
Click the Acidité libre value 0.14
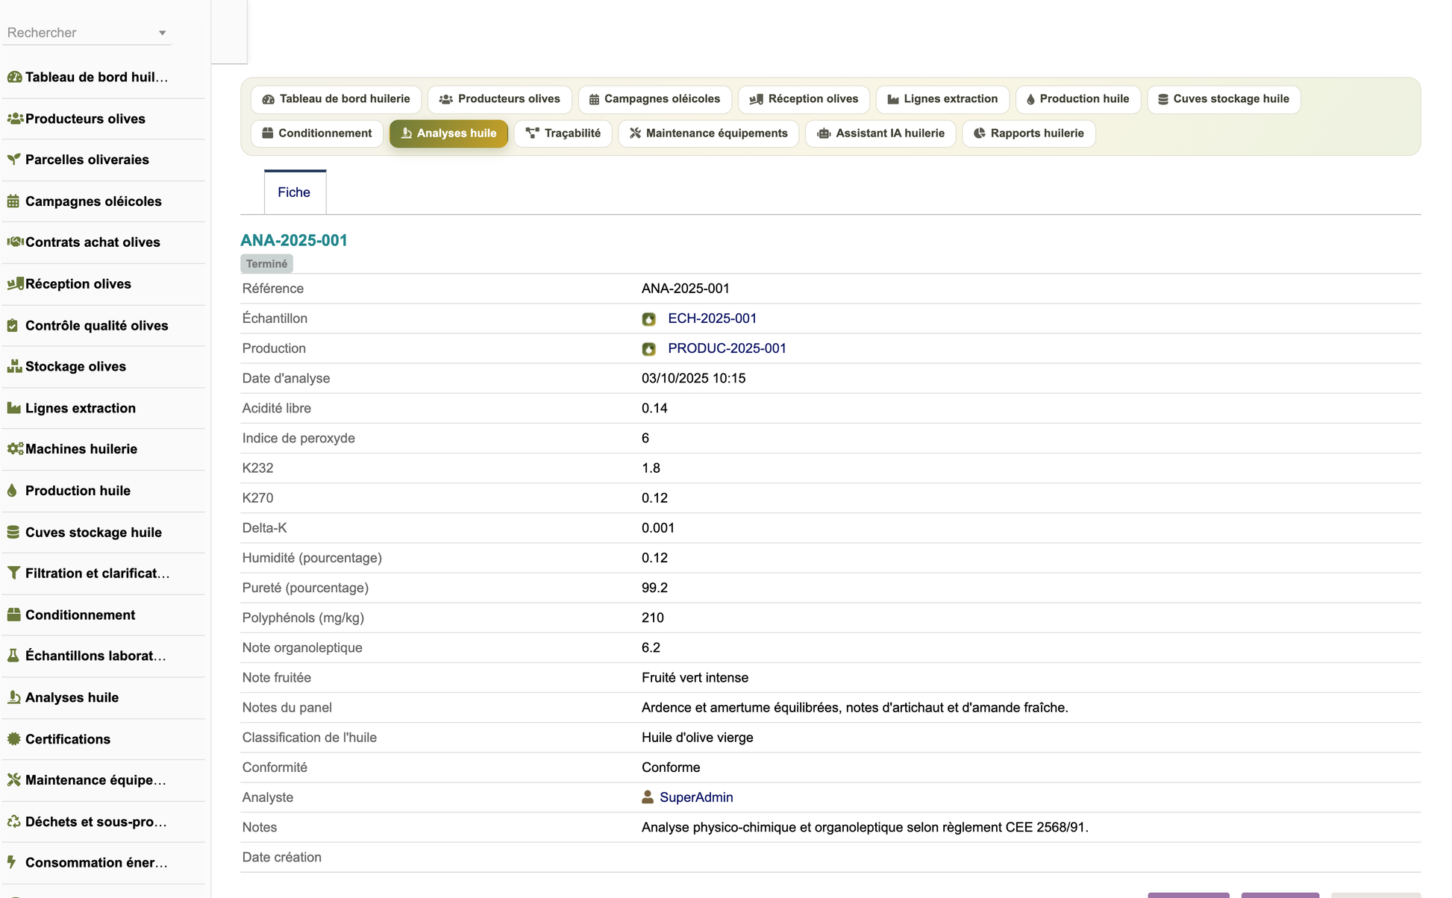point(654,408)
